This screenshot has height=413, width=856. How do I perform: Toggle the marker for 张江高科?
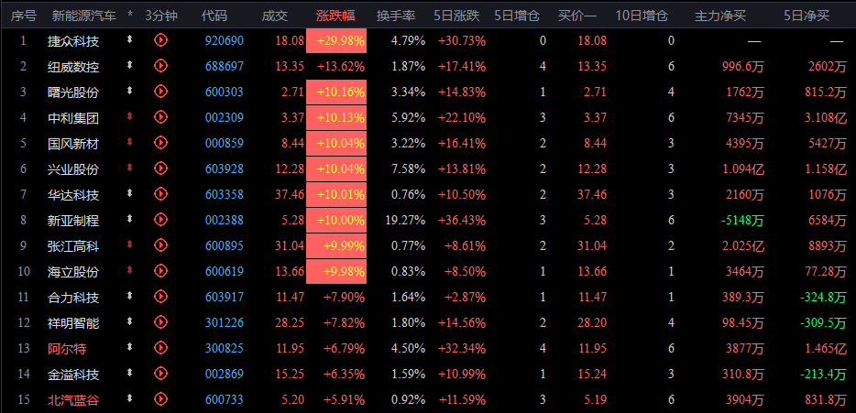(129, 245)
